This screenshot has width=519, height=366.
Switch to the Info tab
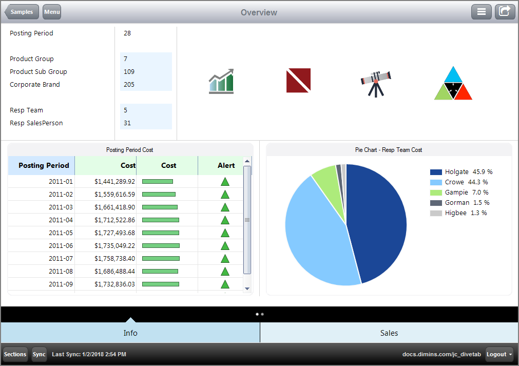point(130,333)
